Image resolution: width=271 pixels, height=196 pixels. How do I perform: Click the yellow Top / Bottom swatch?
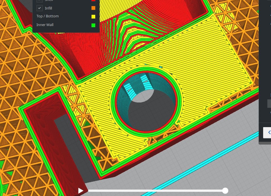93,17
